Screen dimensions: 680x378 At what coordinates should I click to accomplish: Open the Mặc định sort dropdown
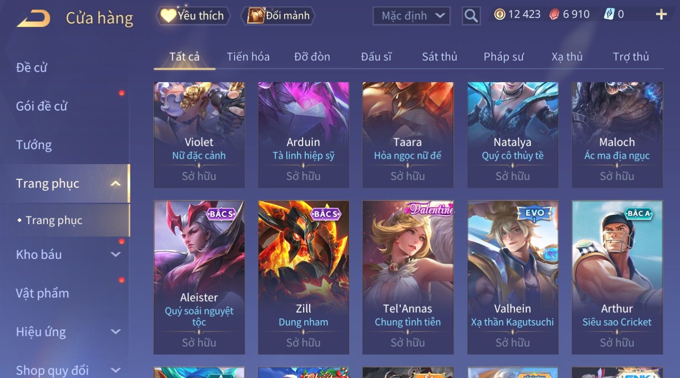coord(412,16)
